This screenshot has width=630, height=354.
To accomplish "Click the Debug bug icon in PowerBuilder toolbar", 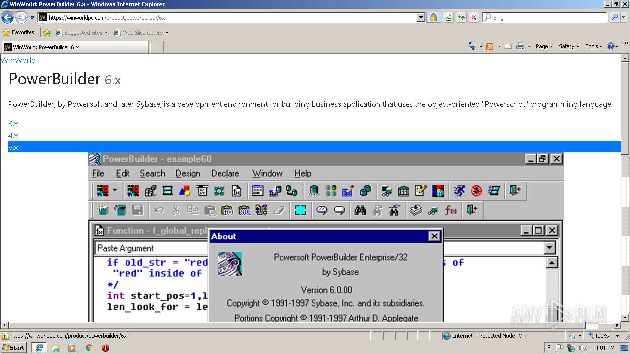I will click(x=476, y=190).
